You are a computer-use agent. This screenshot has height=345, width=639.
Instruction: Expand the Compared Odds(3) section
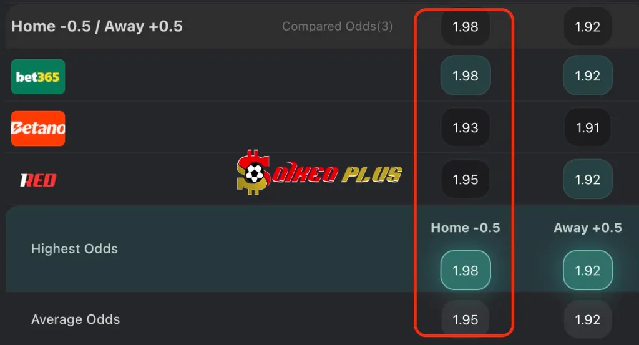pos(338,26)
